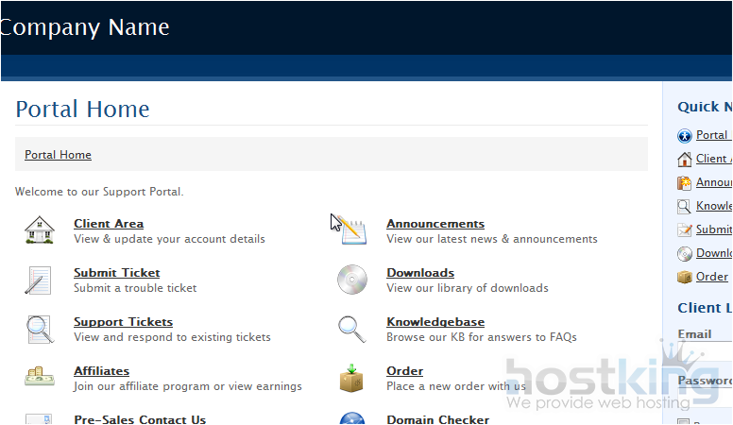Select the Portal Home breadcrumb link

(x=58, y=155)
